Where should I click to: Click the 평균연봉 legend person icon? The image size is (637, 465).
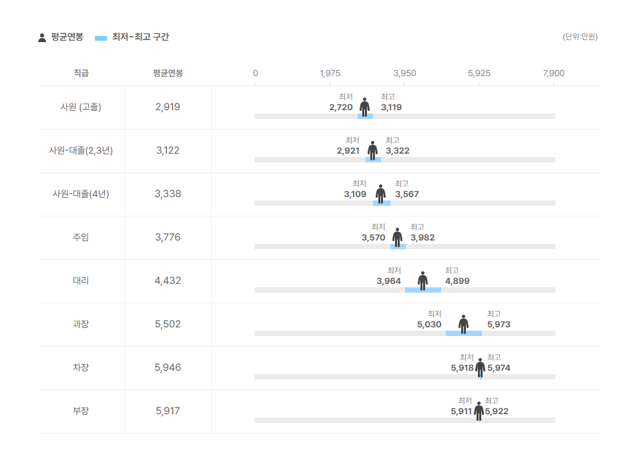(42, 37)
